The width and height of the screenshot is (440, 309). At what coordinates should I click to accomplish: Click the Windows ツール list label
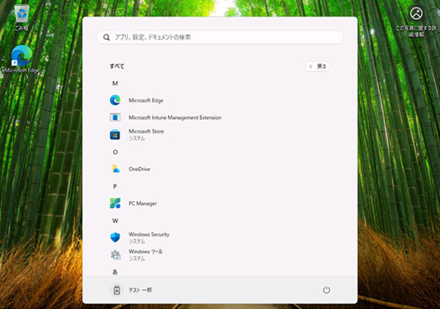145,252
